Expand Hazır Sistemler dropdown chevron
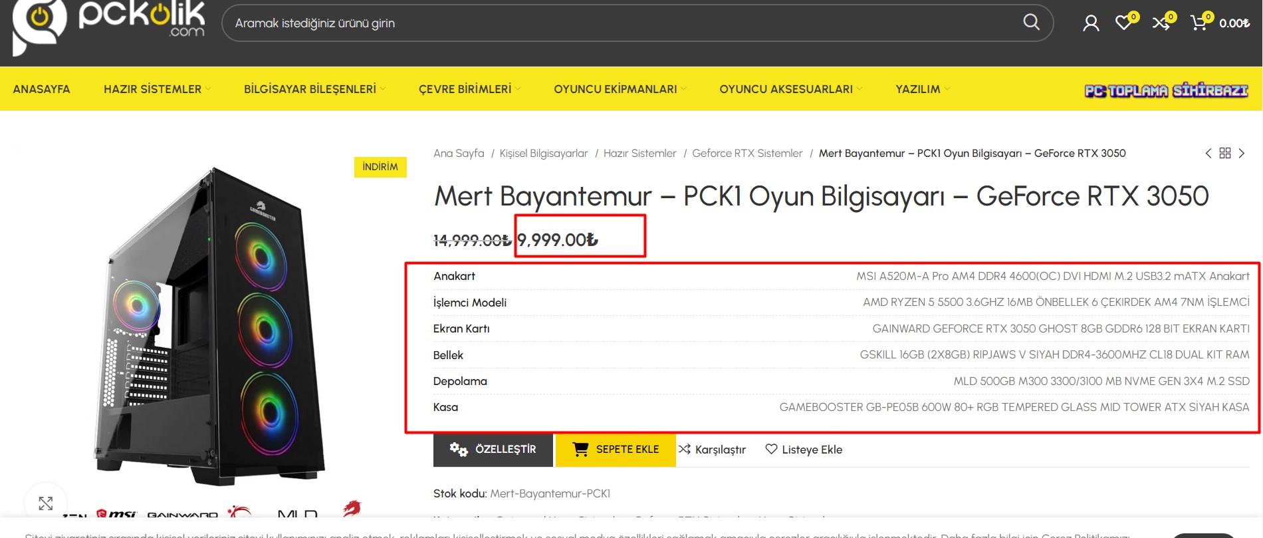The image size is (1263, 538). [x=208, y=89]
